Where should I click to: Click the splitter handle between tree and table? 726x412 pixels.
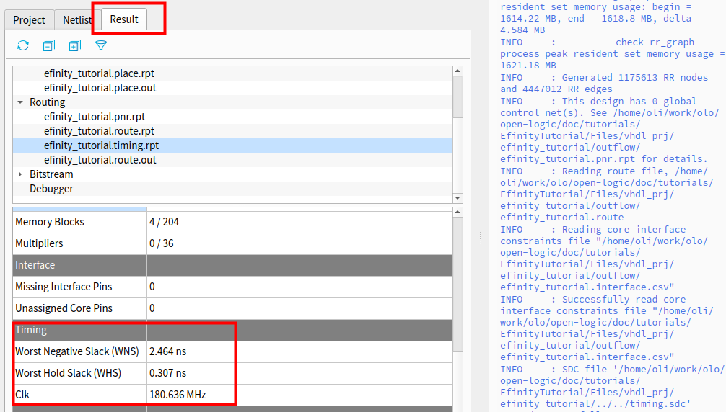[238, 205]
